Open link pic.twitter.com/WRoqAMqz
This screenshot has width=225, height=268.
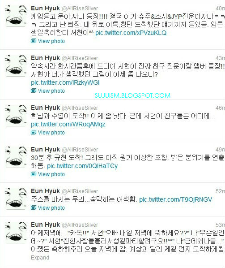68,124
